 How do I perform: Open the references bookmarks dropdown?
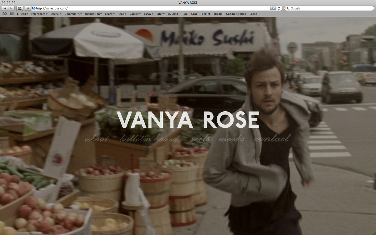pyautogui.click(x=39, y=14)
